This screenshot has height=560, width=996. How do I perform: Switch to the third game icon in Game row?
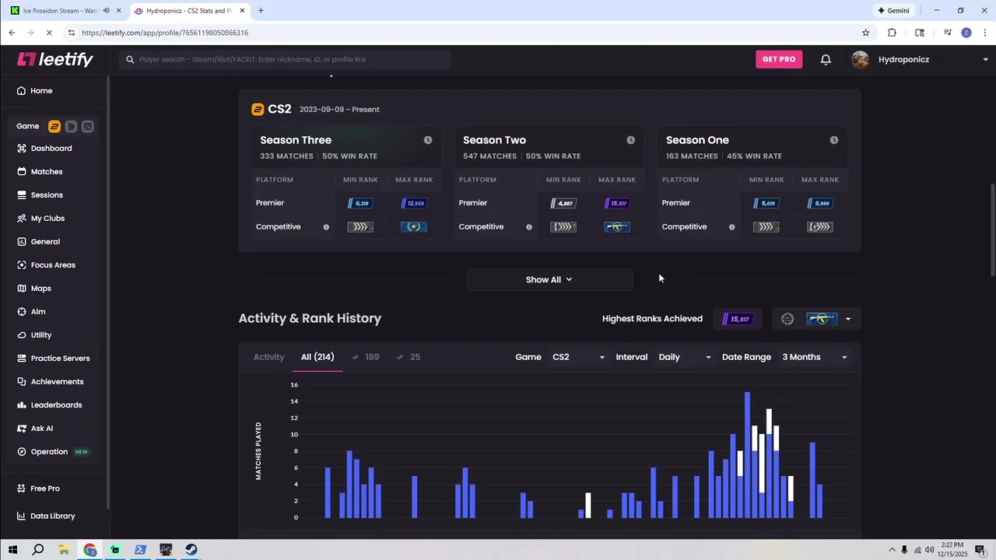click(x=87, y=126)
